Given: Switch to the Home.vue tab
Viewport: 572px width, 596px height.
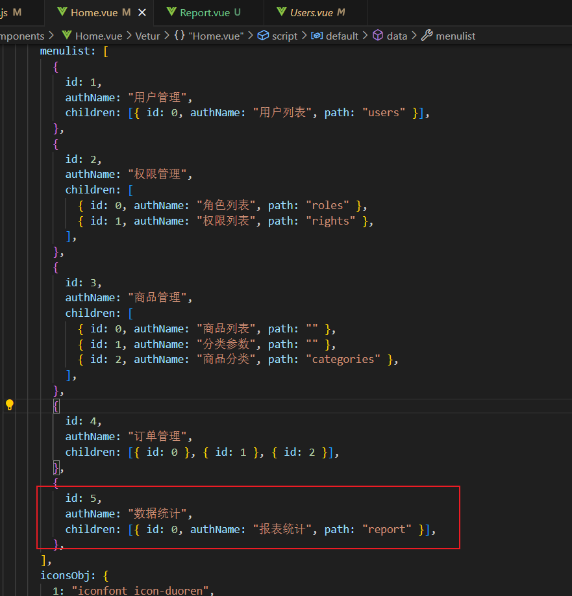Looking at the screenshot, I should click(99, 12).
